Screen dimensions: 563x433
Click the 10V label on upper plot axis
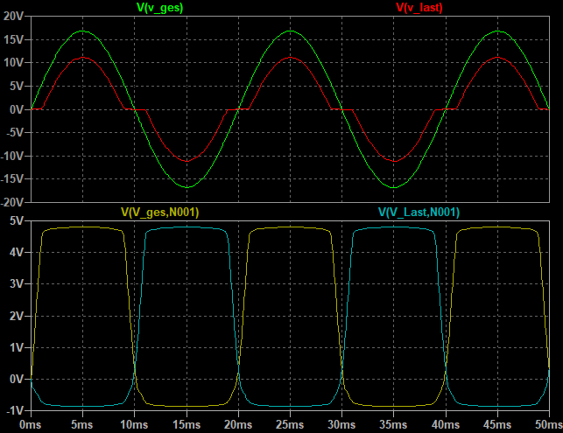14,63
